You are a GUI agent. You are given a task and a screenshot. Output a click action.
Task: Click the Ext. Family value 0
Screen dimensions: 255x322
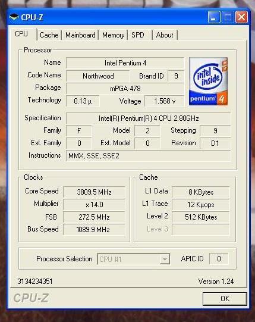coord(79,143)
